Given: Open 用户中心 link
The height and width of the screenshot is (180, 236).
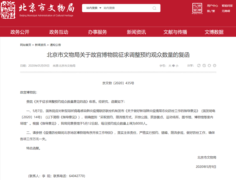Looking at the screenshot, I should pyautogui.click(x=212, y=6).
